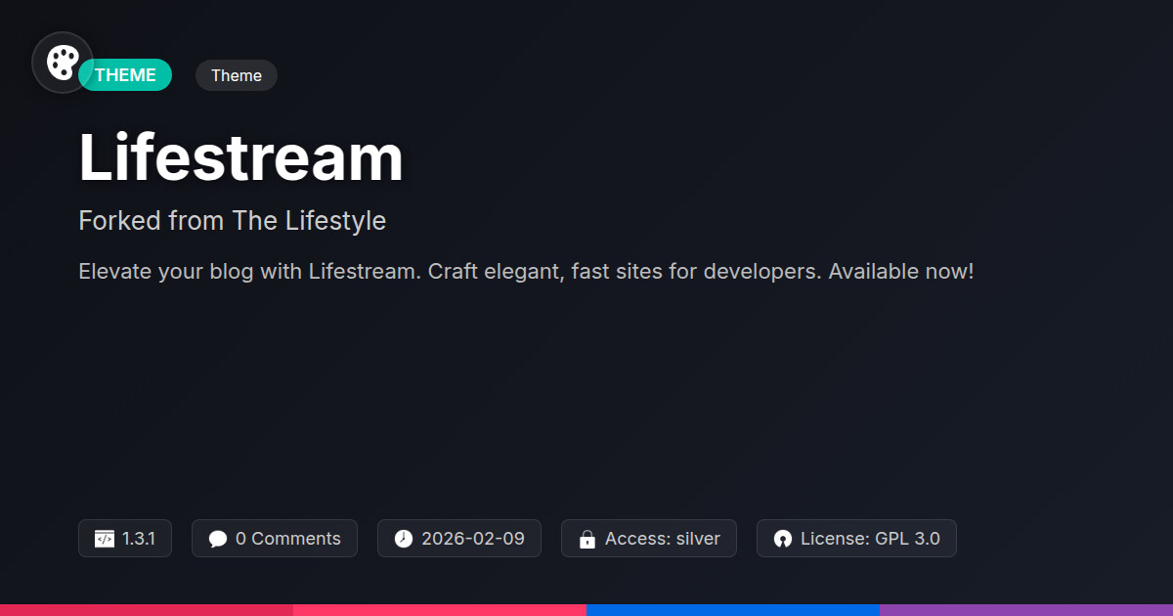Click the palette icon badge

coord(63,63)
